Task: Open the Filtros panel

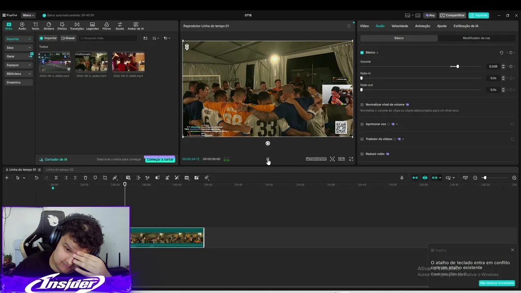Action: click(107, 26)
